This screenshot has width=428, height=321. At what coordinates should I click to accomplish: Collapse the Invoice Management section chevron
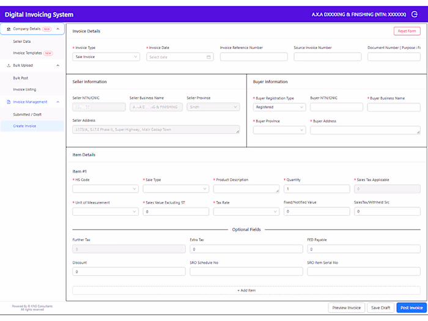click(58, 102)
